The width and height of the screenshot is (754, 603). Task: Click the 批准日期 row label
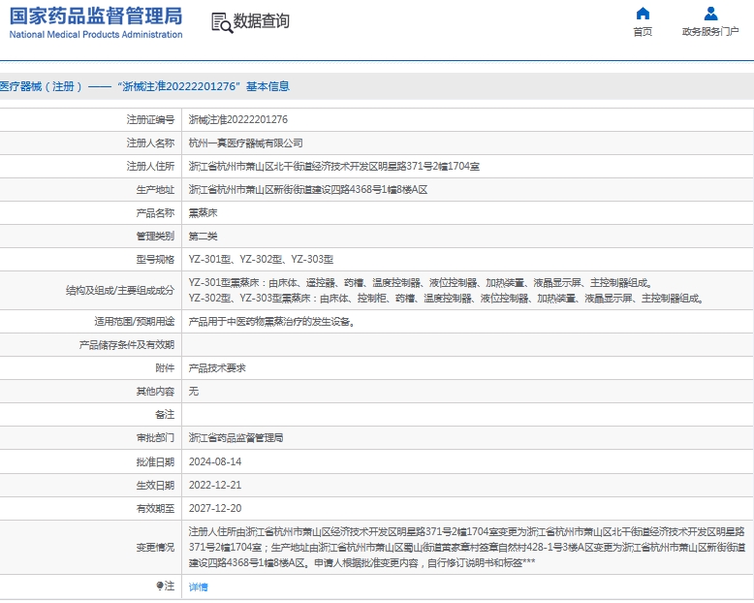point(155,462)
